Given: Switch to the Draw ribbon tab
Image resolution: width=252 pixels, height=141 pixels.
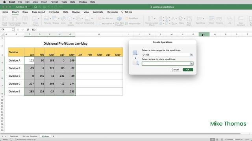Looking at the screenshot, I should click(25, 12).
